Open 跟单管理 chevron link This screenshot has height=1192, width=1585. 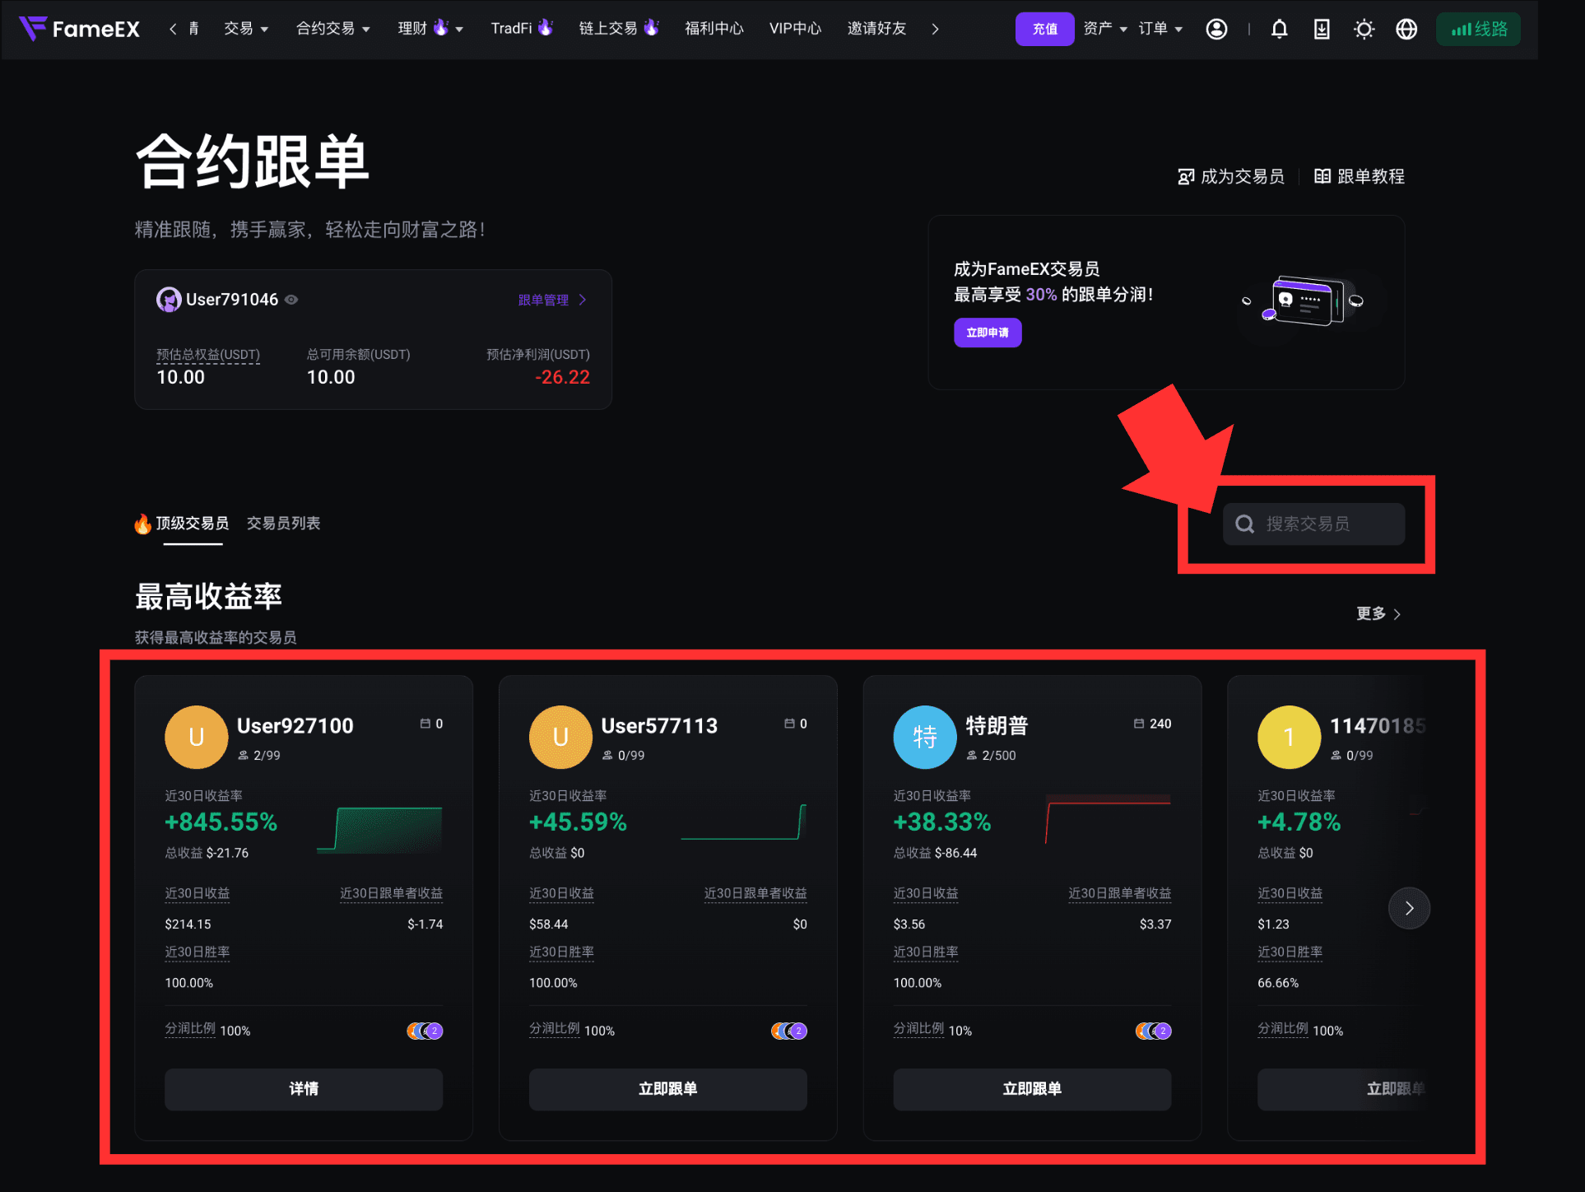click(x=552, y=300)
